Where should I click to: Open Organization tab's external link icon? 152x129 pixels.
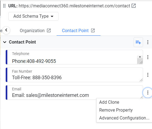coord(49,30)
